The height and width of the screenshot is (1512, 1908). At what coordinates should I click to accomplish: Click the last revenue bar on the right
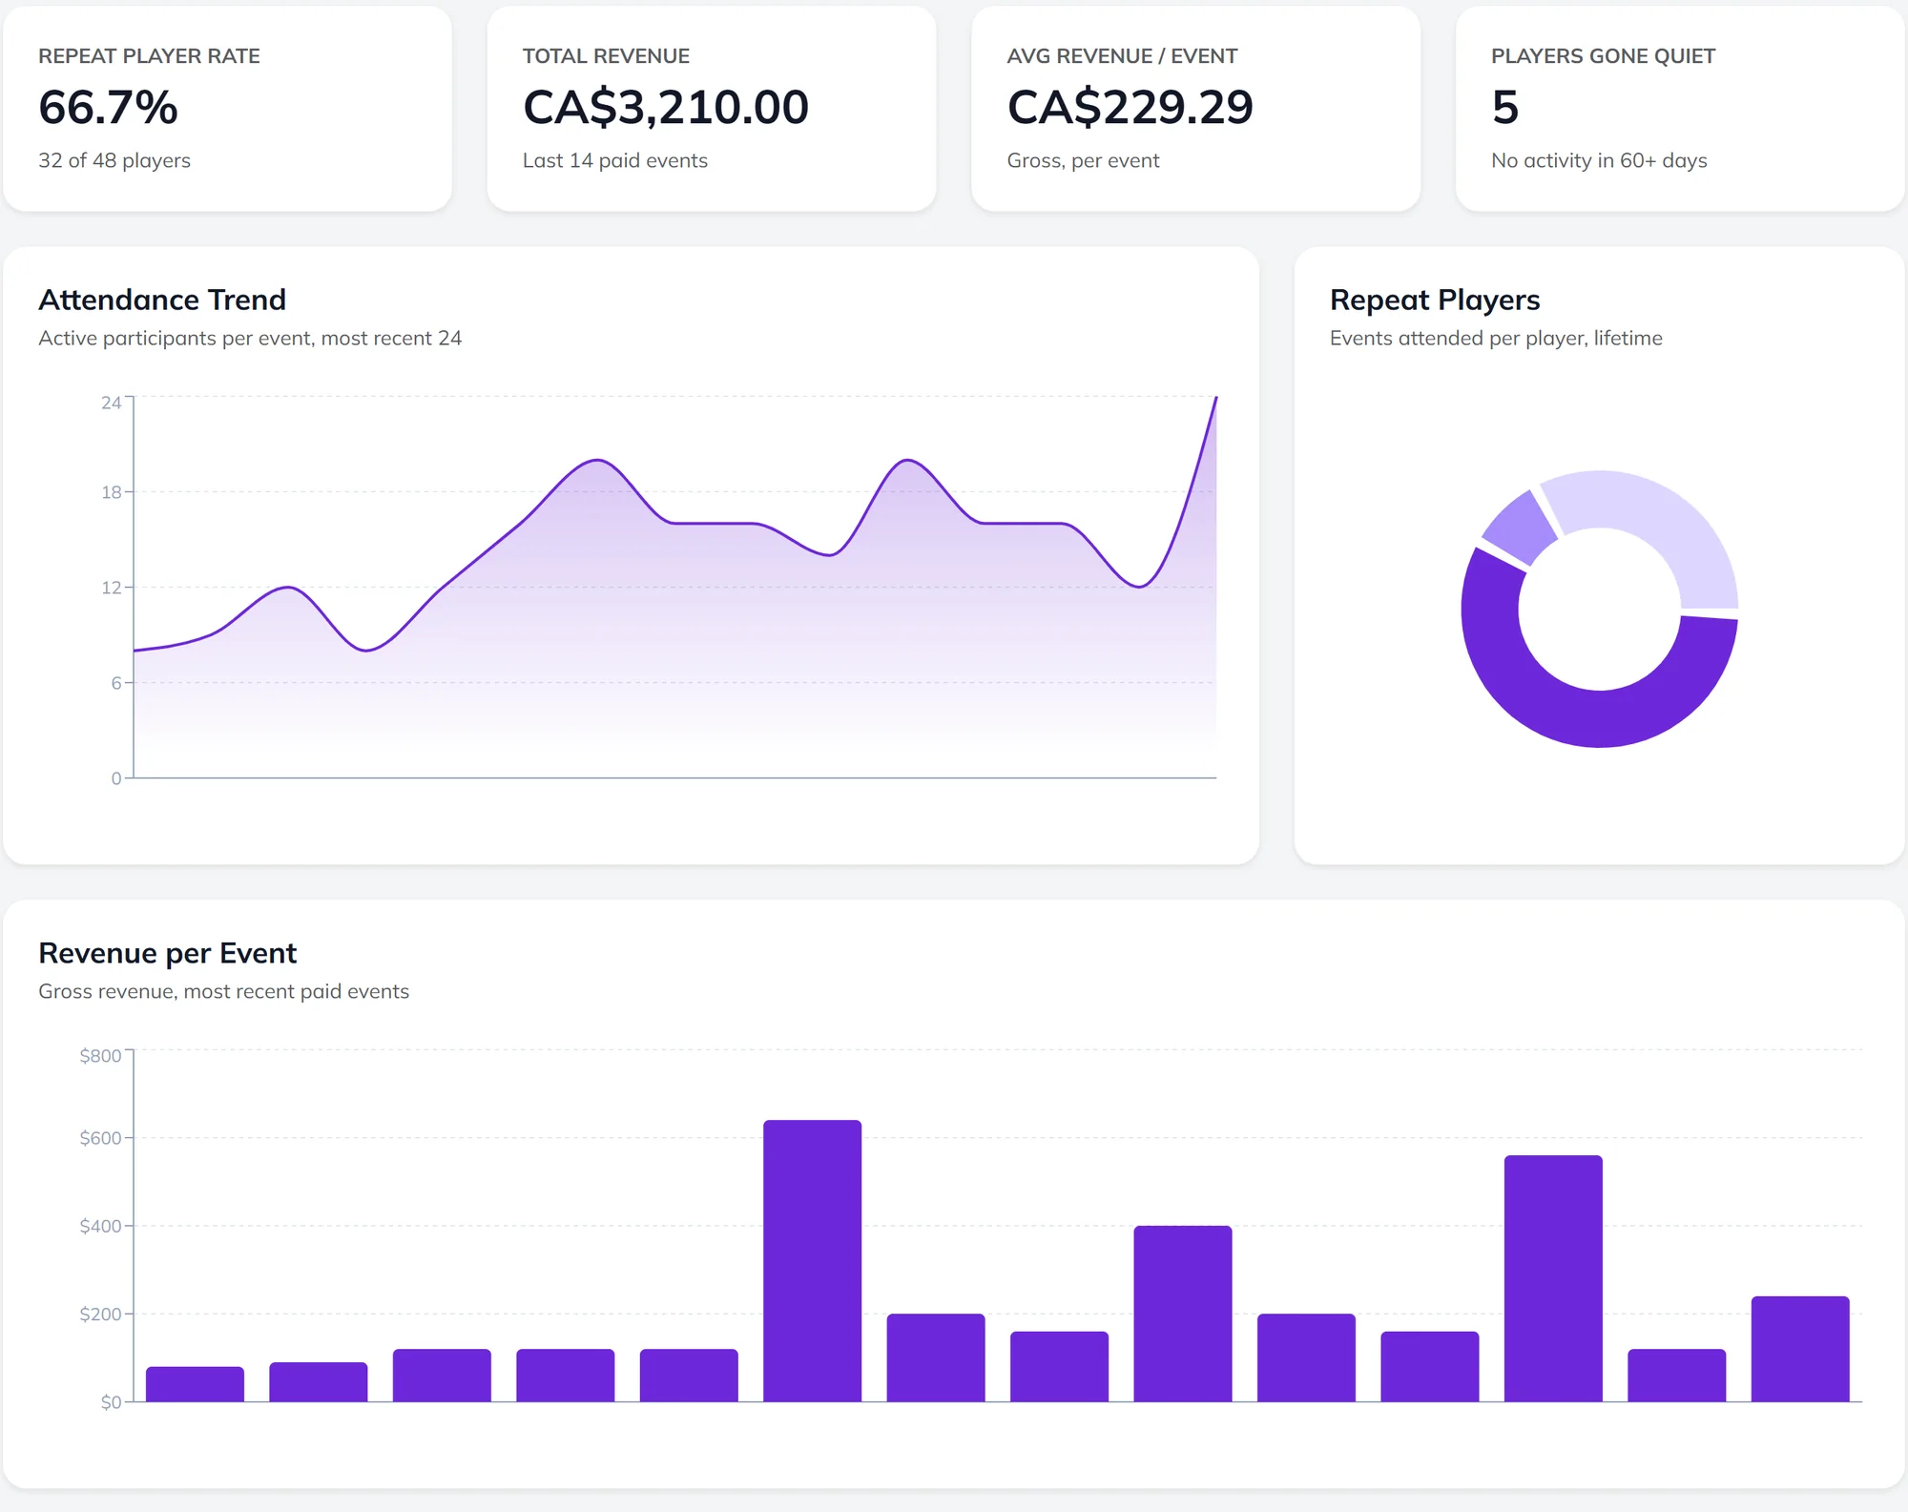[x=1800, y=1349]
